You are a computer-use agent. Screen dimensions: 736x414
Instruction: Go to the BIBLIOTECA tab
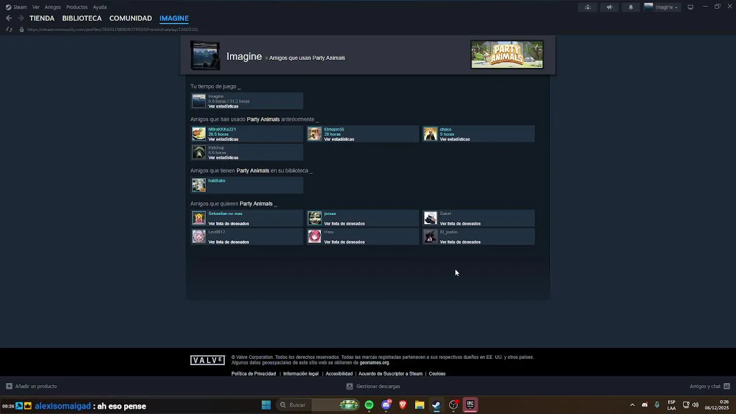point(82,18)
